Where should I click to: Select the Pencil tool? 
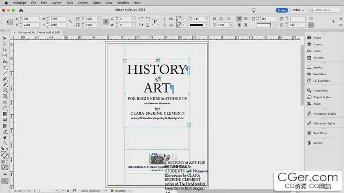coord(5,85)
